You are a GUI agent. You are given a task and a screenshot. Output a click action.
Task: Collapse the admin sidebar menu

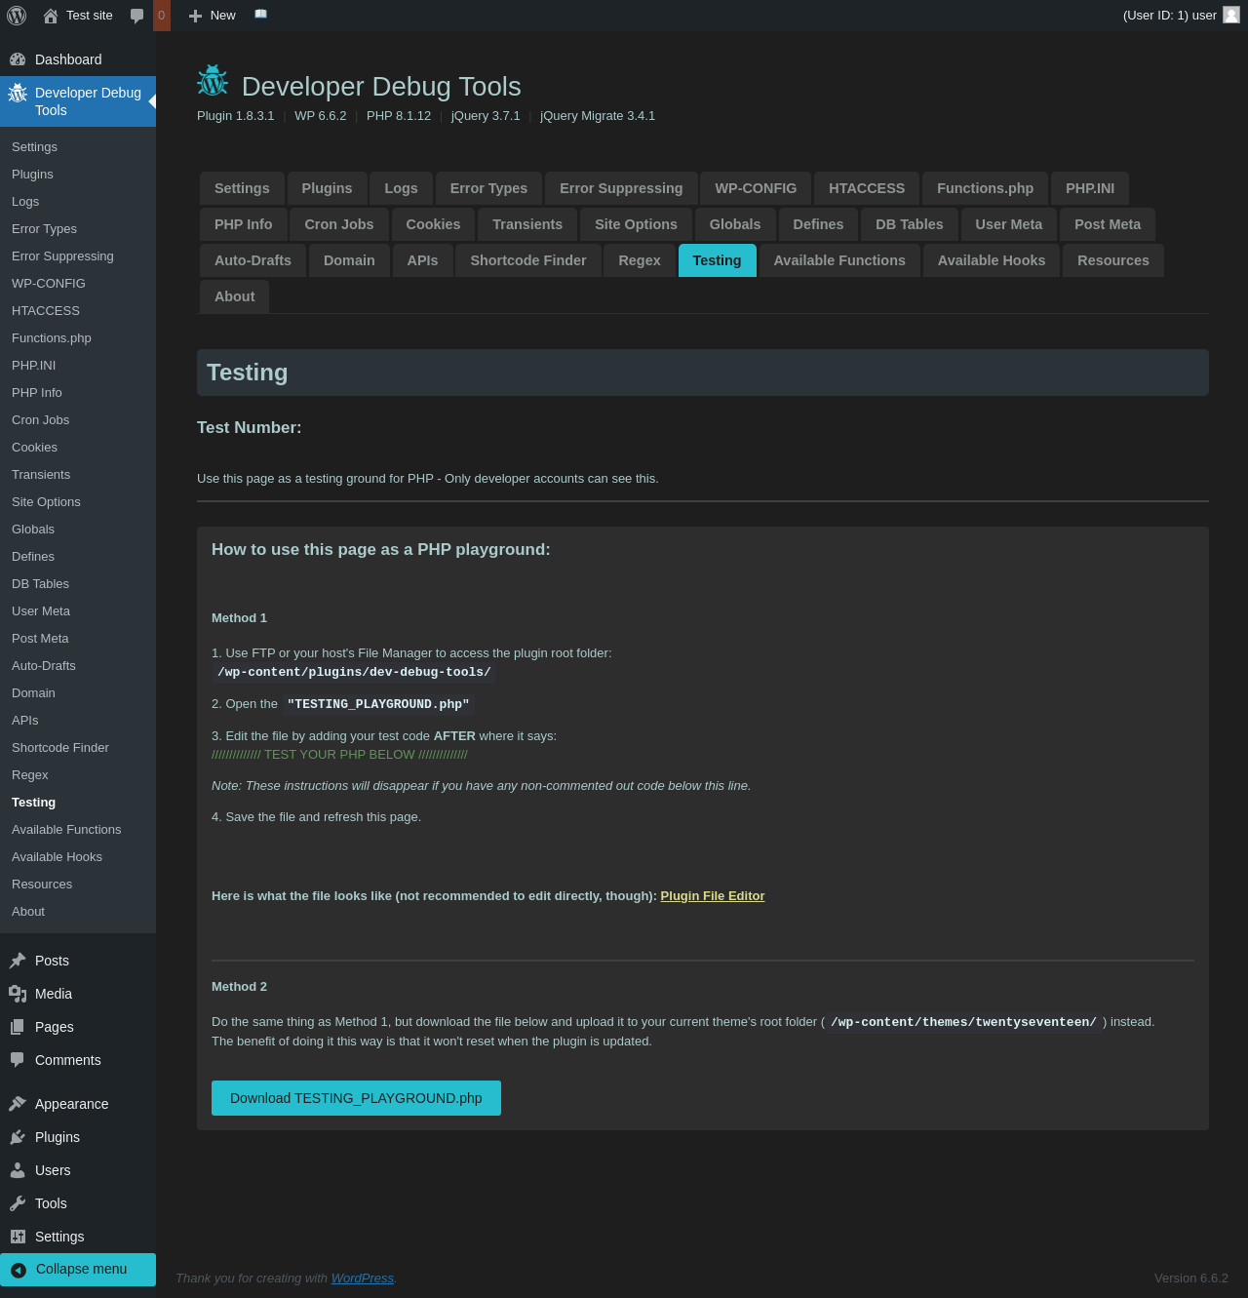[78, 1269]
